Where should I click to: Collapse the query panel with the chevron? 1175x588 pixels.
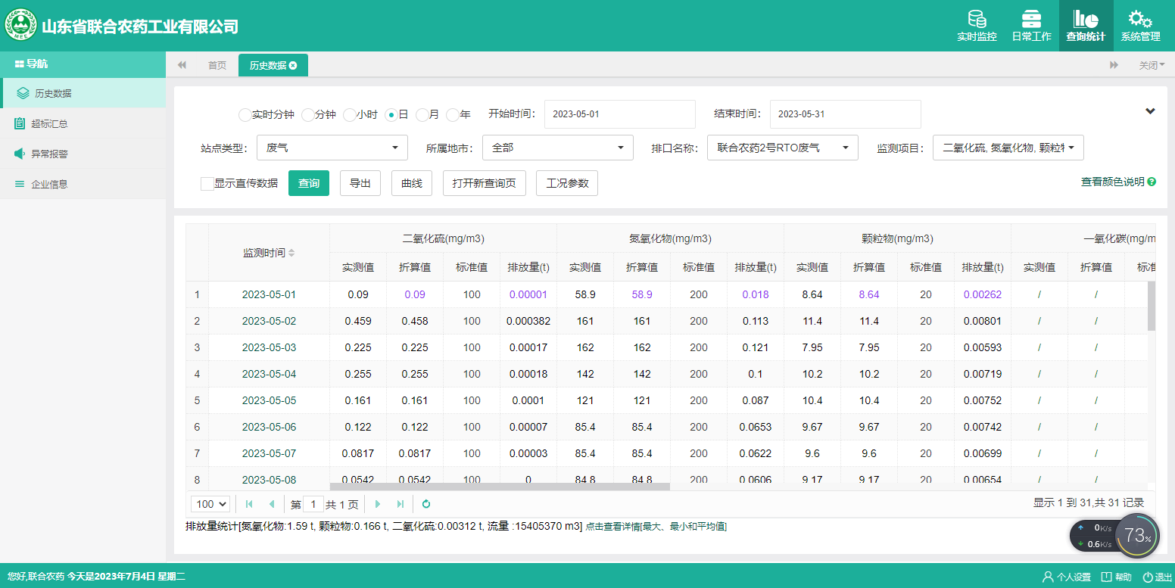tap(1150, 111)
